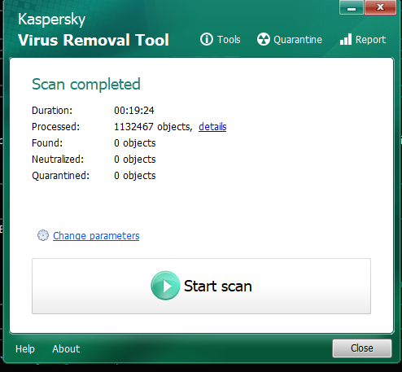Minimize the Kaspersky window
Image resolution: width=402 pixels, height=372 pixels.
coord(352,7)
